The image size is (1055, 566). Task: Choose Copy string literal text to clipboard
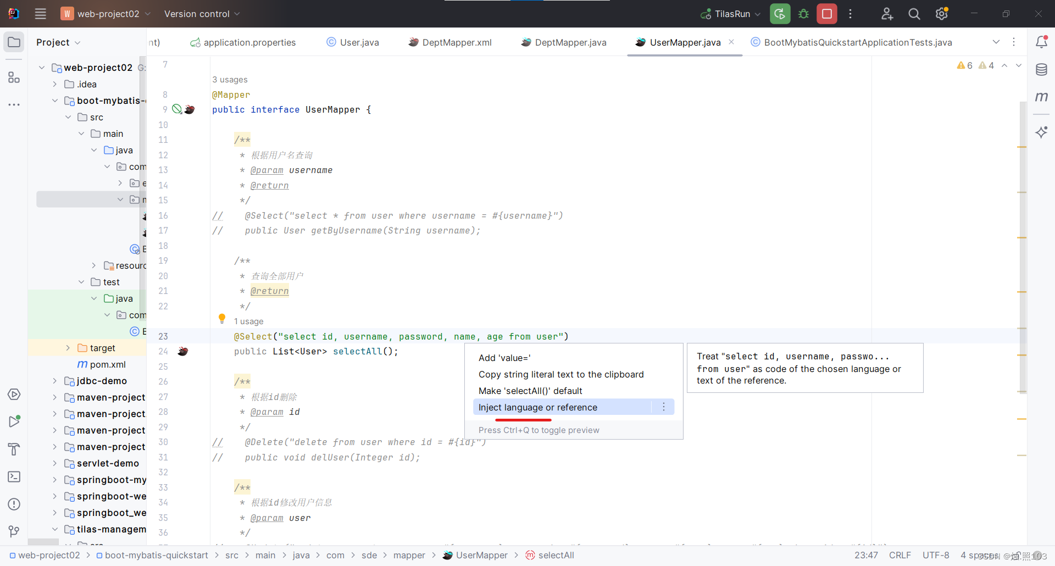point(574,374)
